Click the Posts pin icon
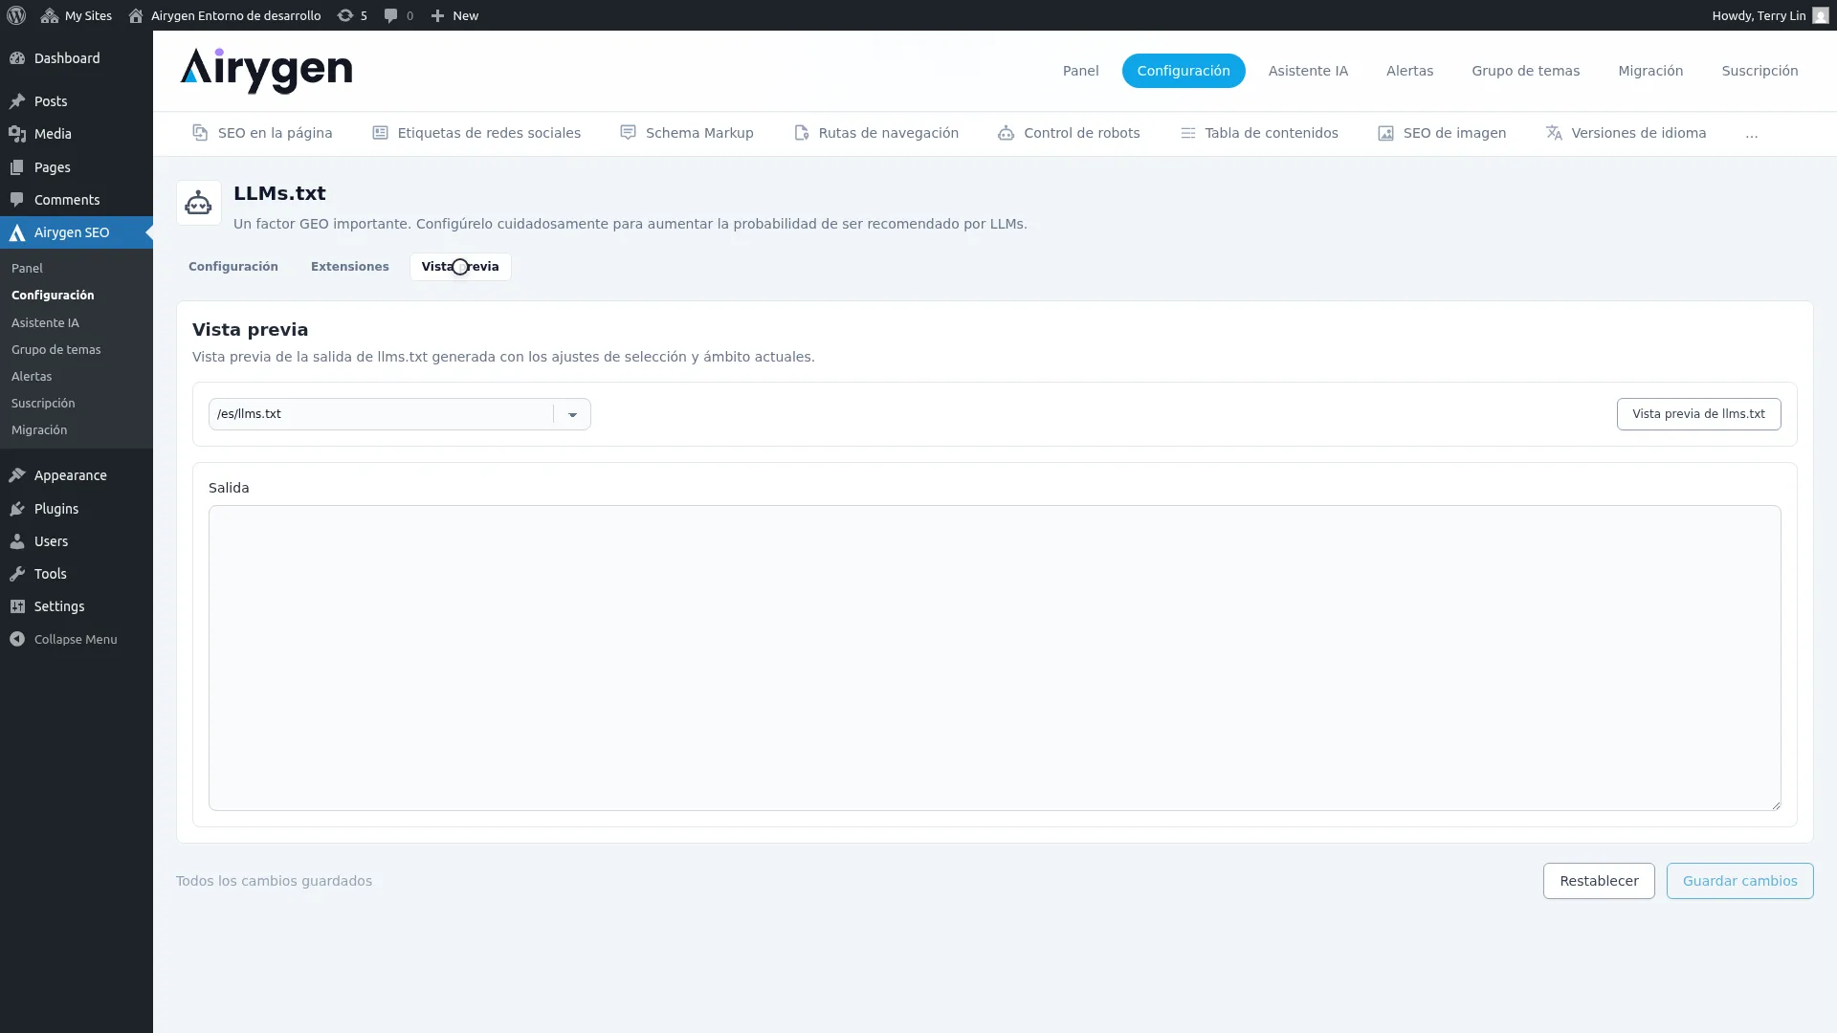This screenshot has height=1033, width=1837. click(17, 101)
